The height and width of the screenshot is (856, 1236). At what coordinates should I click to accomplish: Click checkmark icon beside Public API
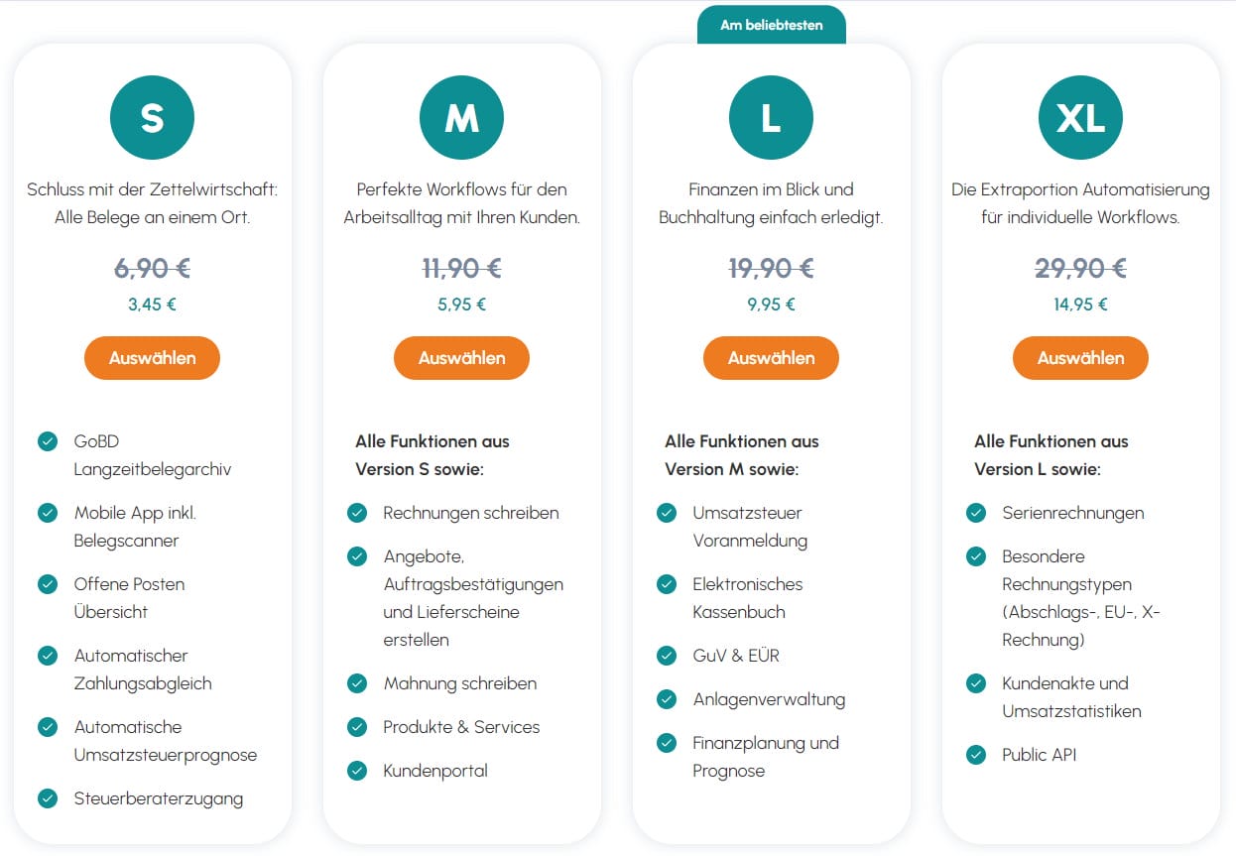point(976,755)
